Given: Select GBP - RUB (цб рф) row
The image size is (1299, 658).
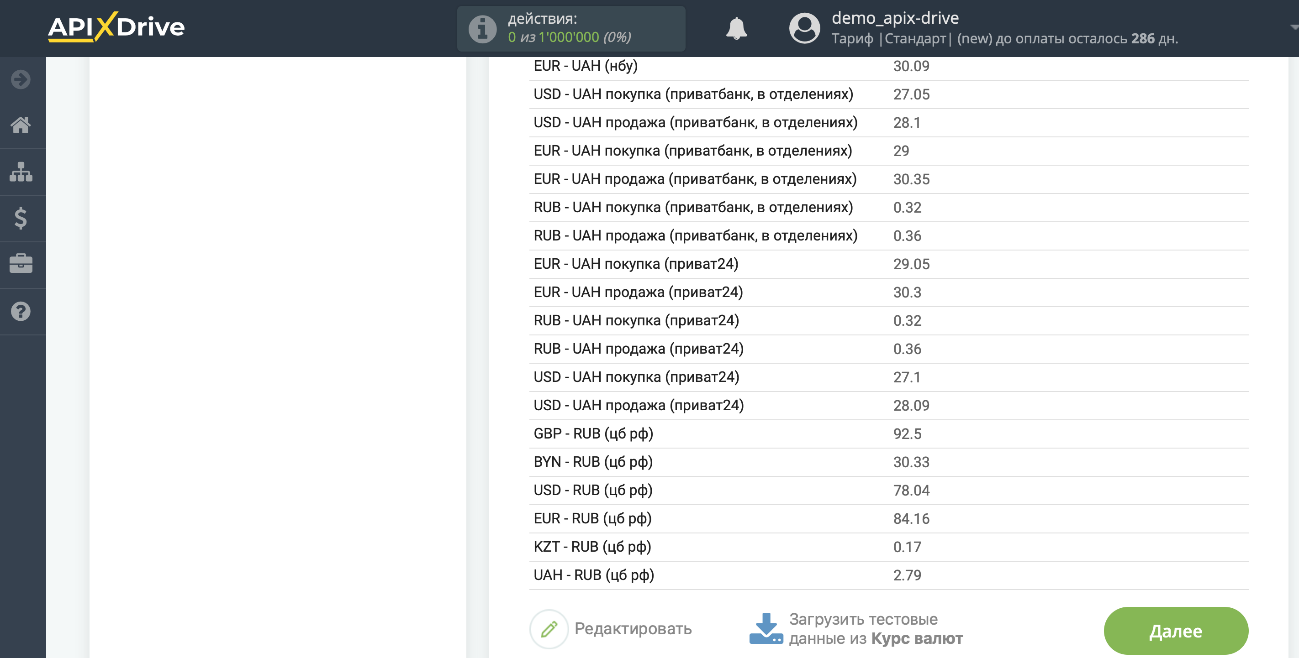Looking at the screenshot, I should (888, 434).
